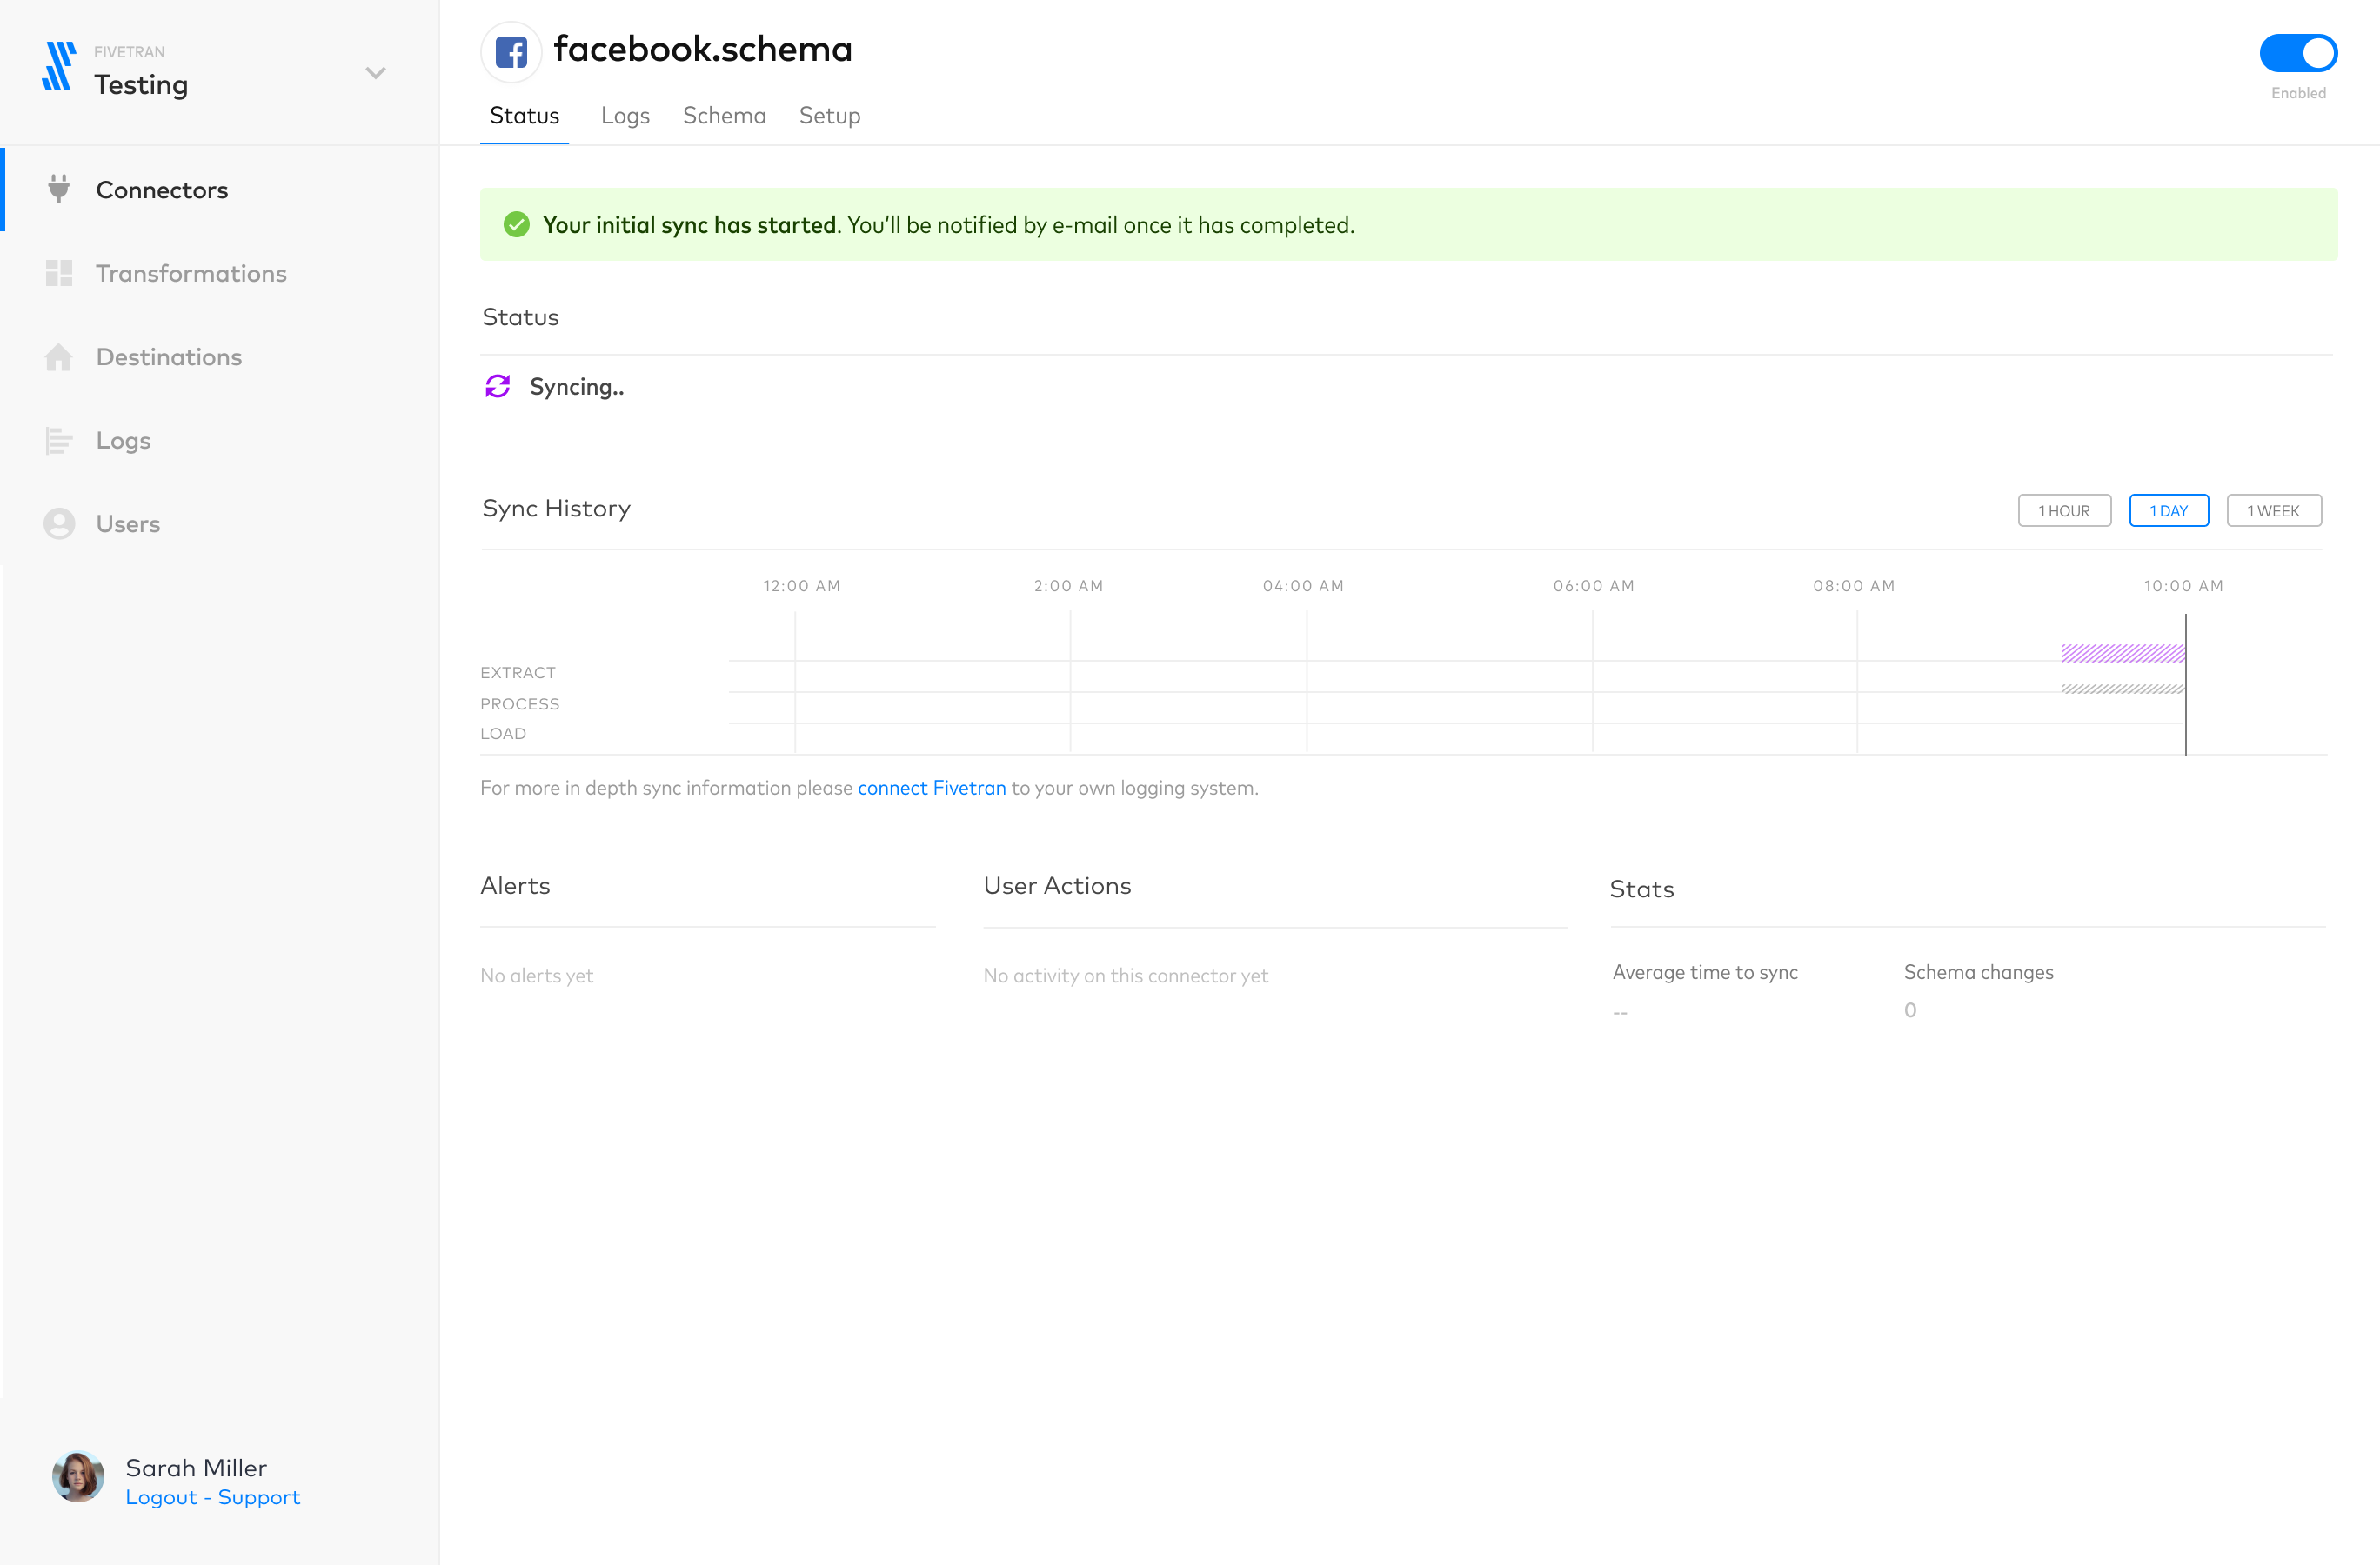Open the Schema tab
This screenshot has height=1565, width=2380.
pos(724,116)
